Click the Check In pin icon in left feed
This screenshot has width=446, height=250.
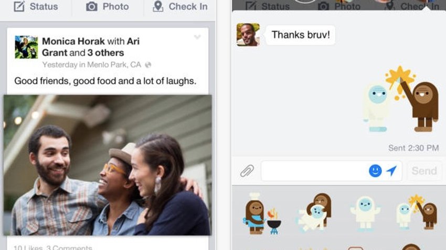[158, 6]
